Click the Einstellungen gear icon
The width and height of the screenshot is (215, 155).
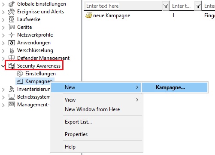(20, 74)
